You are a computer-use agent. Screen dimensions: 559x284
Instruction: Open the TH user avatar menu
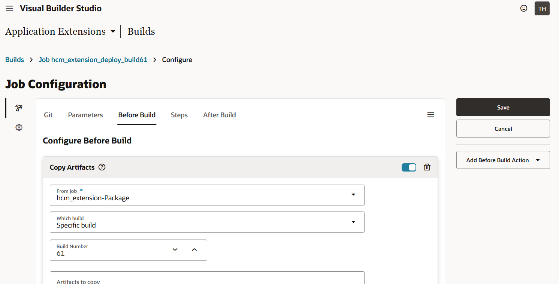542,9
